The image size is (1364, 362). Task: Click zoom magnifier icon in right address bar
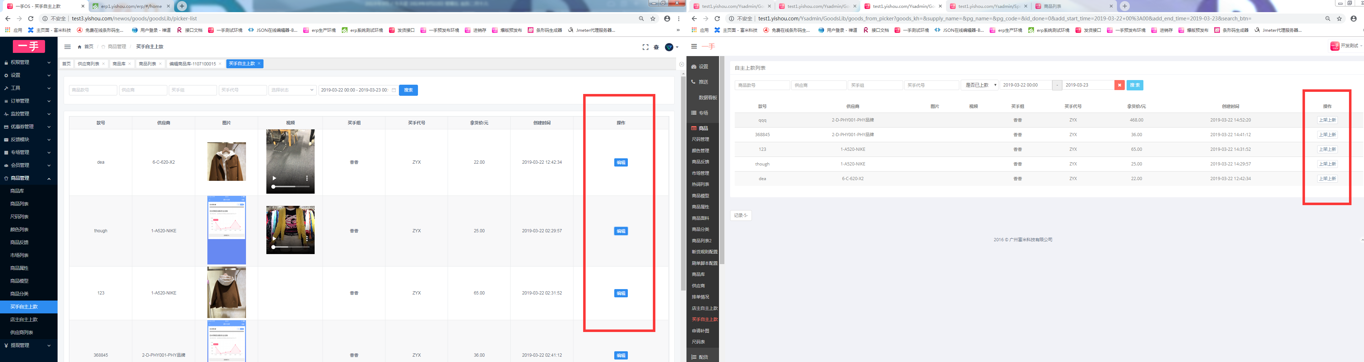pos(1328,19)
